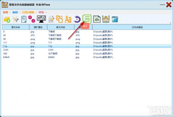Click the orange copy documents icon
The width and height of the screenshot is (173, 117).
tap(59, 19)
